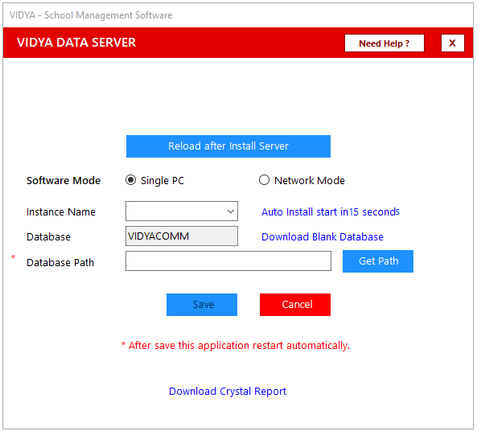Click the Software Mode label
477x431 pixels.
(x=64, y=181)
